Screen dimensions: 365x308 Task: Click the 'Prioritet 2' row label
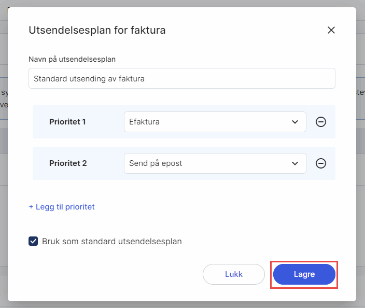[67, 163]
